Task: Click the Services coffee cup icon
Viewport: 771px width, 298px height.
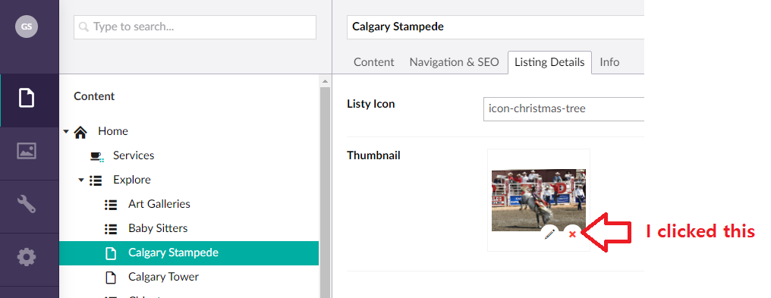Action: tap(96, 157)
